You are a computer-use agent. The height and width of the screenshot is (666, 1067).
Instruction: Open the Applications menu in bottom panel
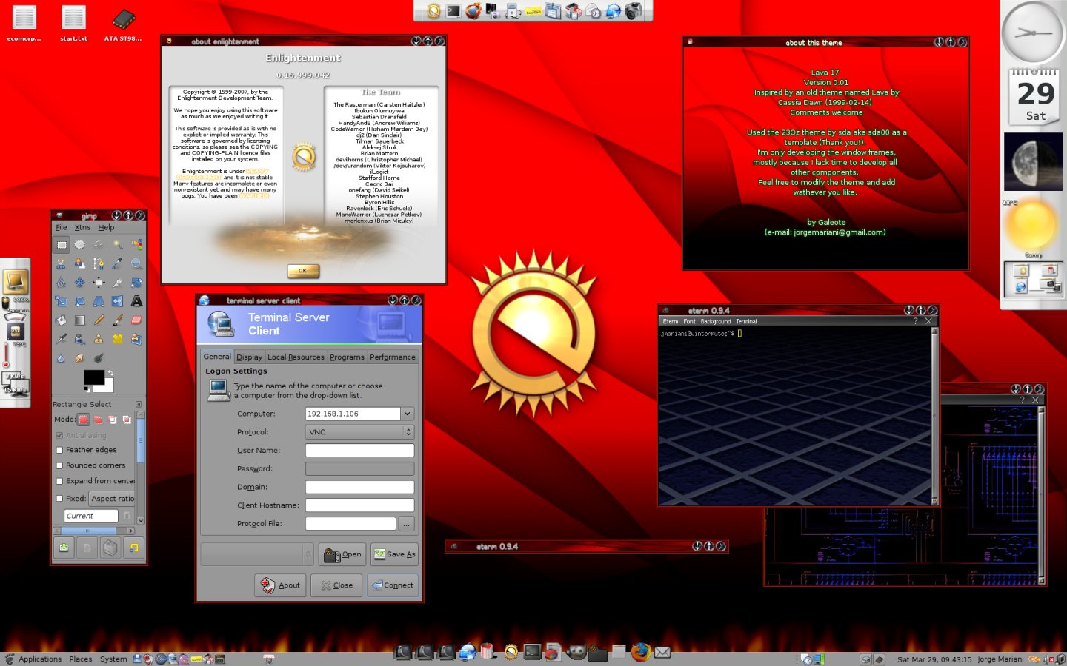pyautogui.click(x=40, y=659)
